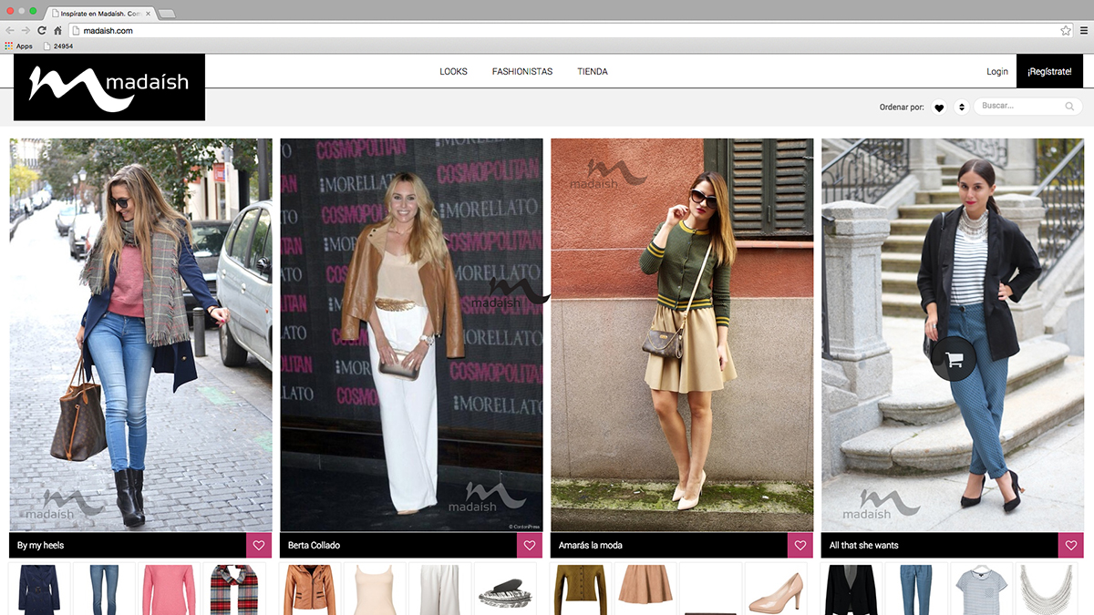
Task: Open the By my heels look photo
Action: coord(141,335)
